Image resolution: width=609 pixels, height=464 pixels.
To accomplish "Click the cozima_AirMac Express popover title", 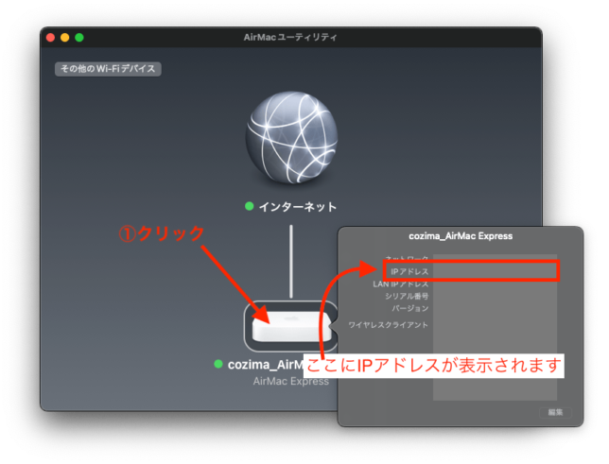I will pyautogui.click(x=461, y=236).
